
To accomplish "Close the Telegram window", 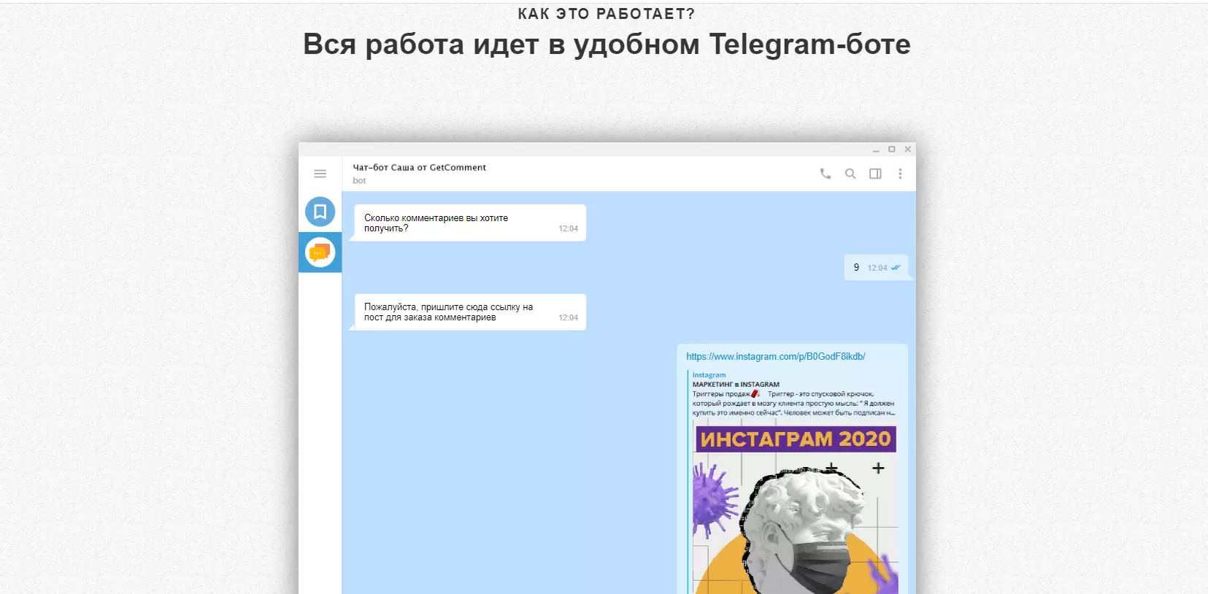I will coord(908,150).
